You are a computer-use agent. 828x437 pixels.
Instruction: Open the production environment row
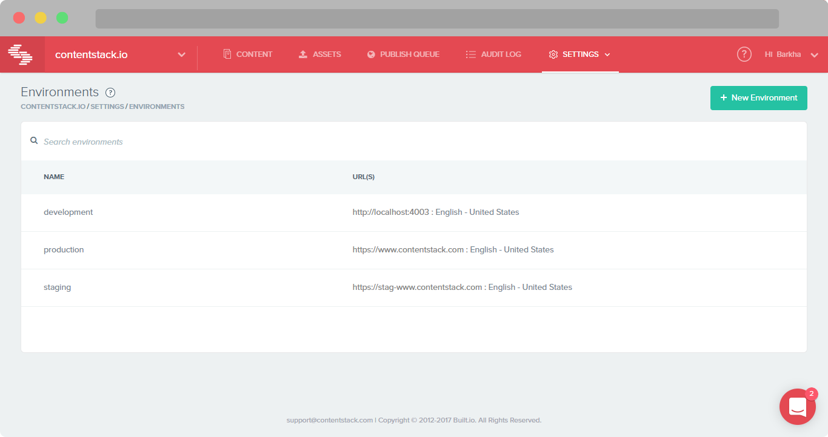(414, 250)
